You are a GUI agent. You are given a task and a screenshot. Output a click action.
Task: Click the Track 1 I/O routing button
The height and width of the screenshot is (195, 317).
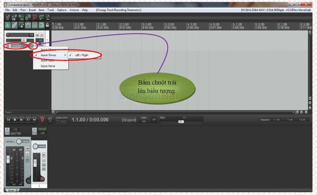[x=31, y=35]
